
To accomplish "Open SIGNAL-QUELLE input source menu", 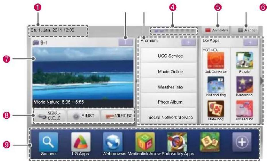I will (x=49, y=116).
